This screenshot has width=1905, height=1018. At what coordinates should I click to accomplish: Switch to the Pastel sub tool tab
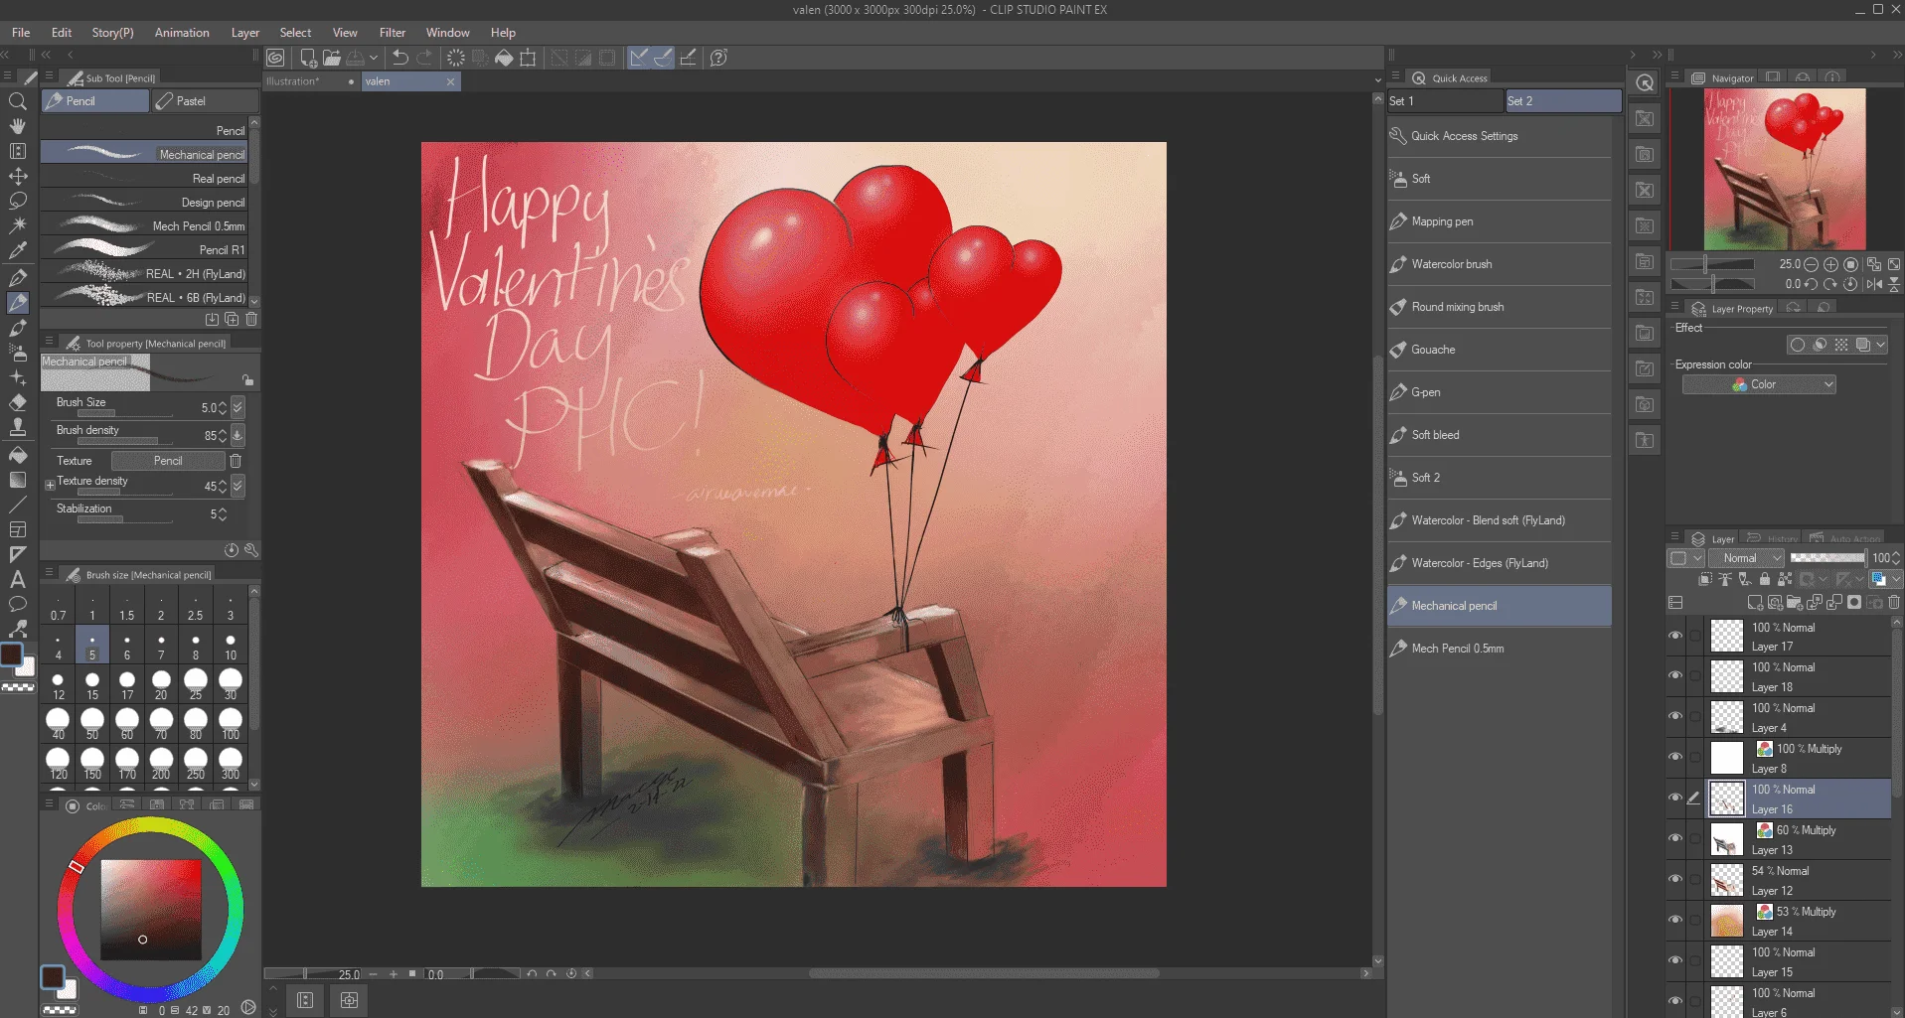coord(205,101)
